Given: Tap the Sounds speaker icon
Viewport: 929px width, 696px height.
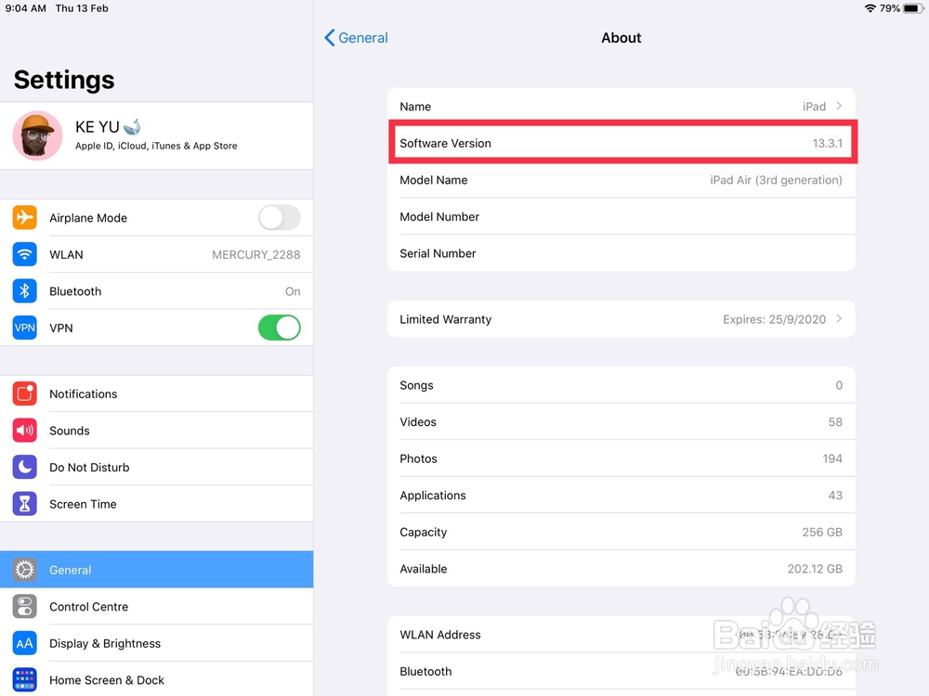Looking at the screenshot, I should point(24,431).
